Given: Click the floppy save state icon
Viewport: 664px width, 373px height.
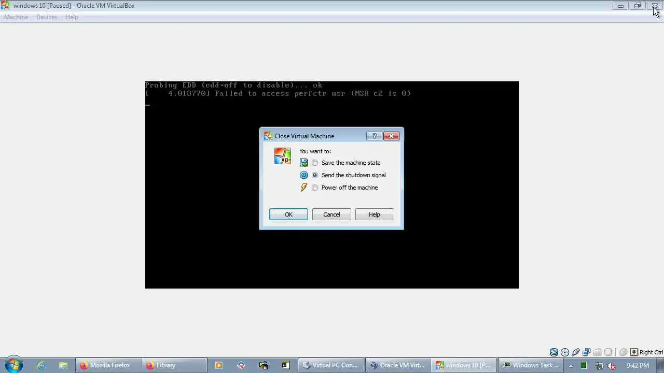Looking at the screenshot, I should [x=304, y=163].
